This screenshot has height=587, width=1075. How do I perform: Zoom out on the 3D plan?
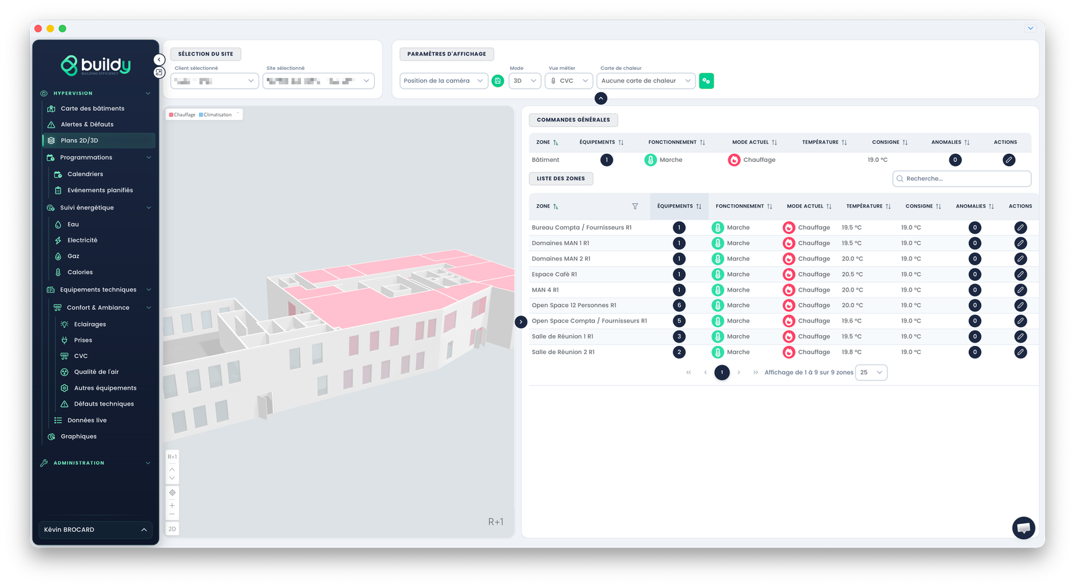point(172,514)
